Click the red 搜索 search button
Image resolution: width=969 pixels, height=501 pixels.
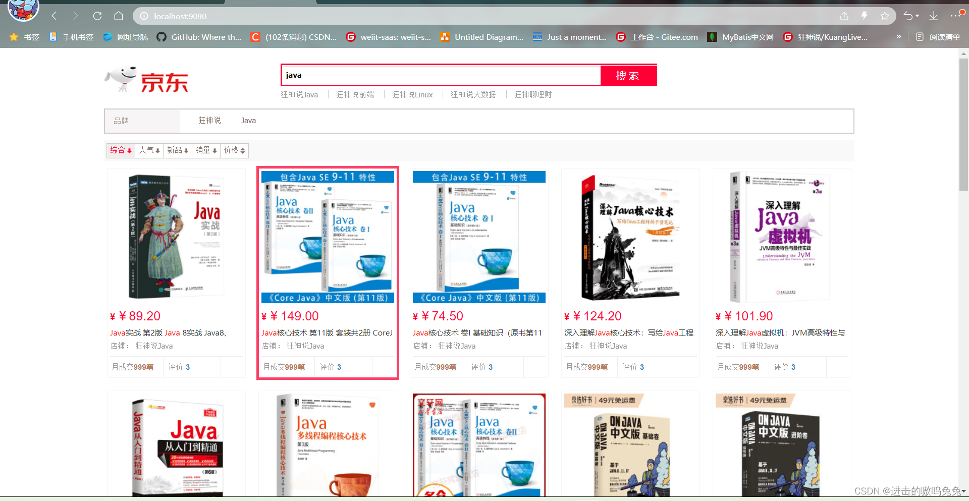628,75
